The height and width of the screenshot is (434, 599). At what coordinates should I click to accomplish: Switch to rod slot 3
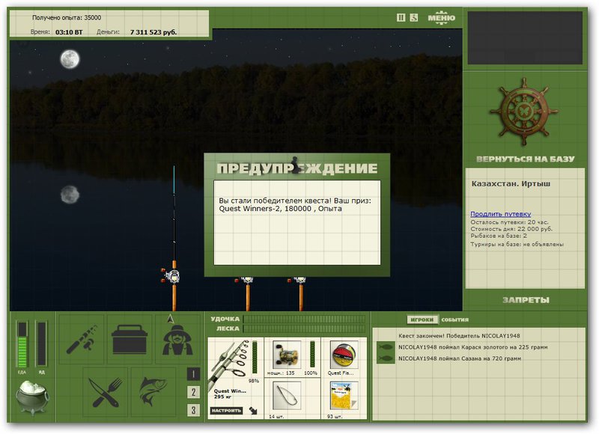pos(193,410)
